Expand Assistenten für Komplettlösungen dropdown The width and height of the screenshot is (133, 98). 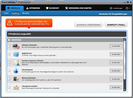click(114, 14)
